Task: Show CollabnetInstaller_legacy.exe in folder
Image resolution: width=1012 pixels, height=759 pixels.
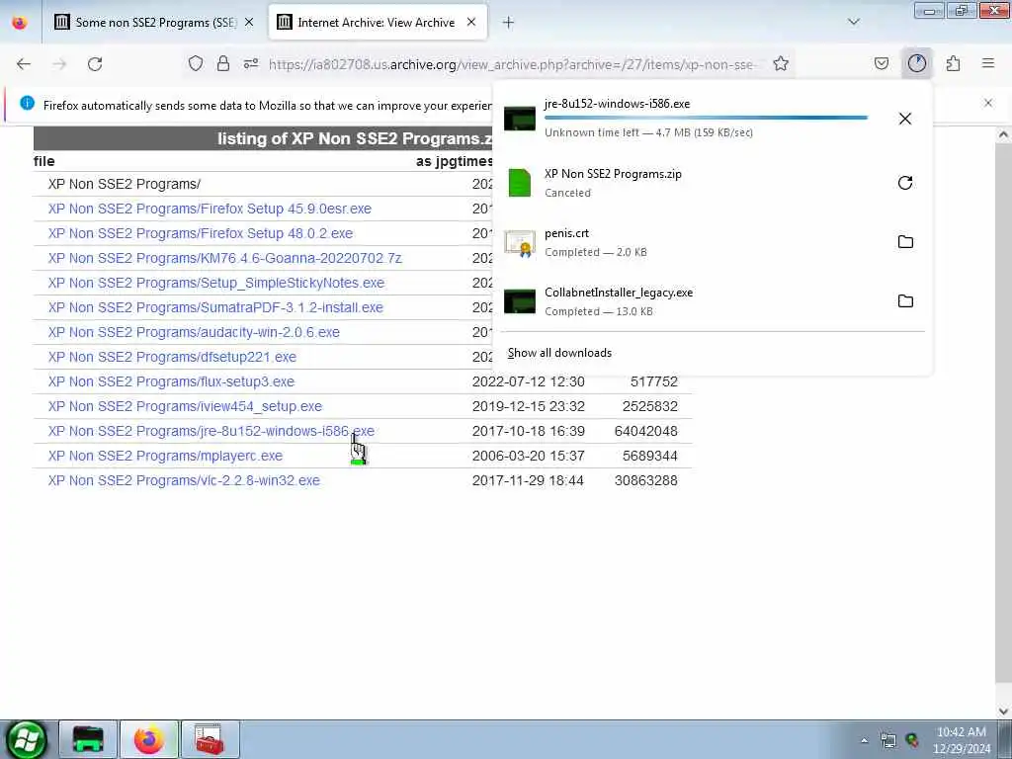Action: [905, 301]
